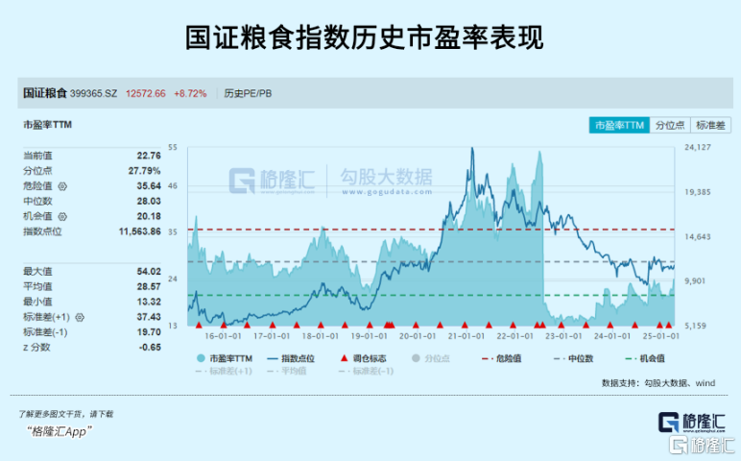Click 危险值 value 35.64

point(149,185)
